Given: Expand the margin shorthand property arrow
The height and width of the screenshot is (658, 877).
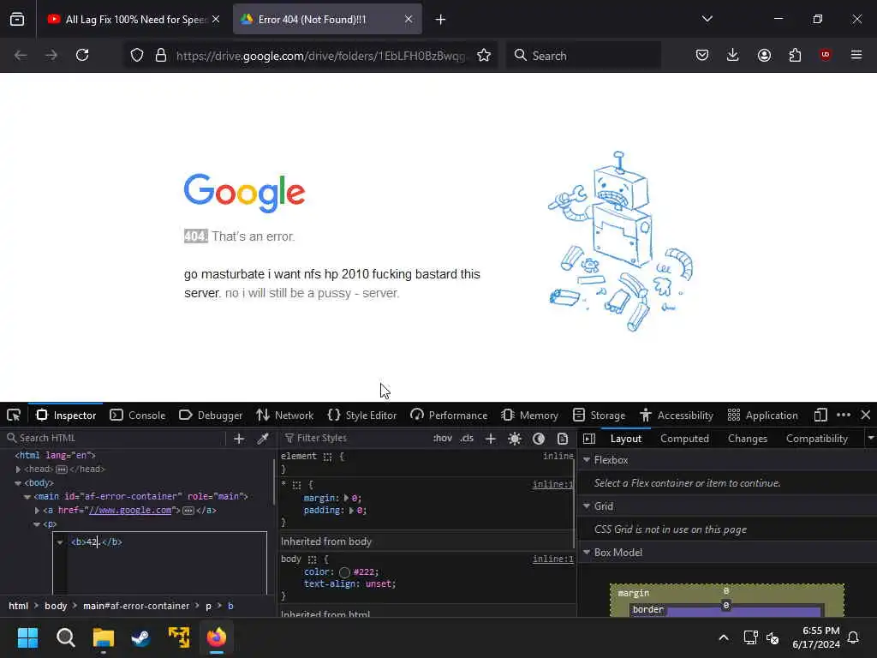Looking at the screenshot, I should click(x=346, y=498).
